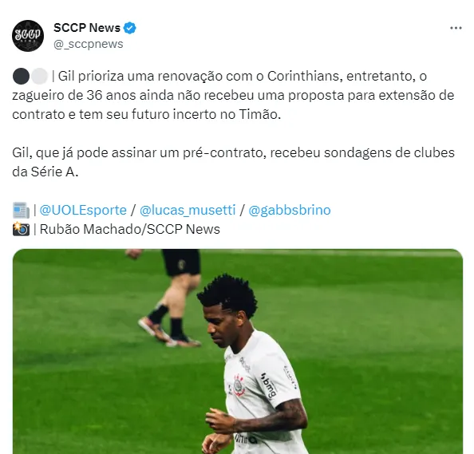Open the @gabbsbrino mention link
The image size is (474, 454).
pyautogui.click(x=290, y=210)
